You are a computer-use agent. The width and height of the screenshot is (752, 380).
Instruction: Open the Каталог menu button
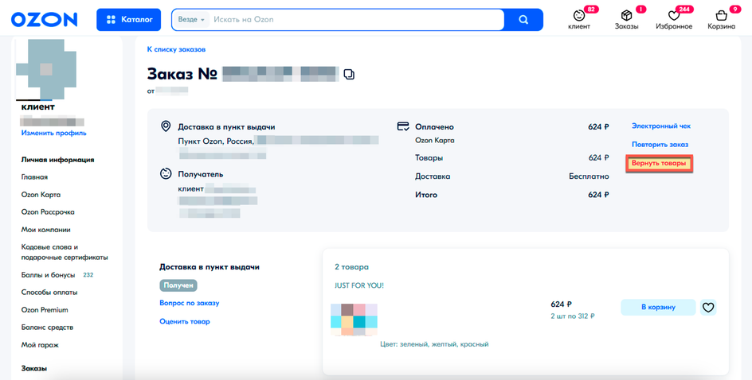click(128, 20)
